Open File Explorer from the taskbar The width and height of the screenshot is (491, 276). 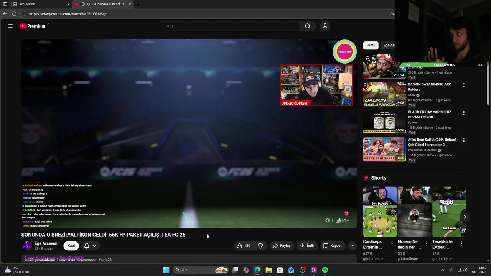coord(269,270)
